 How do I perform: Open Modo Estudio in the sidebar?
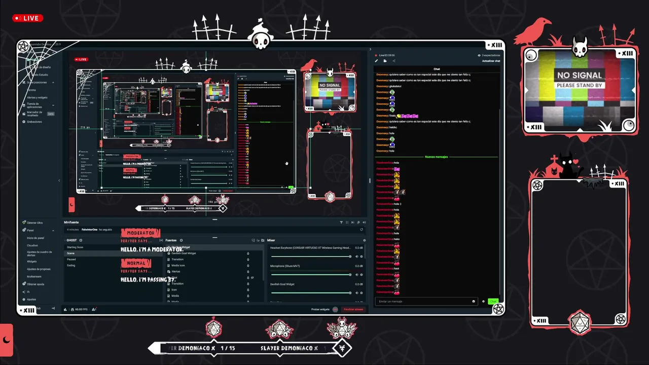(x=38, y=75)
